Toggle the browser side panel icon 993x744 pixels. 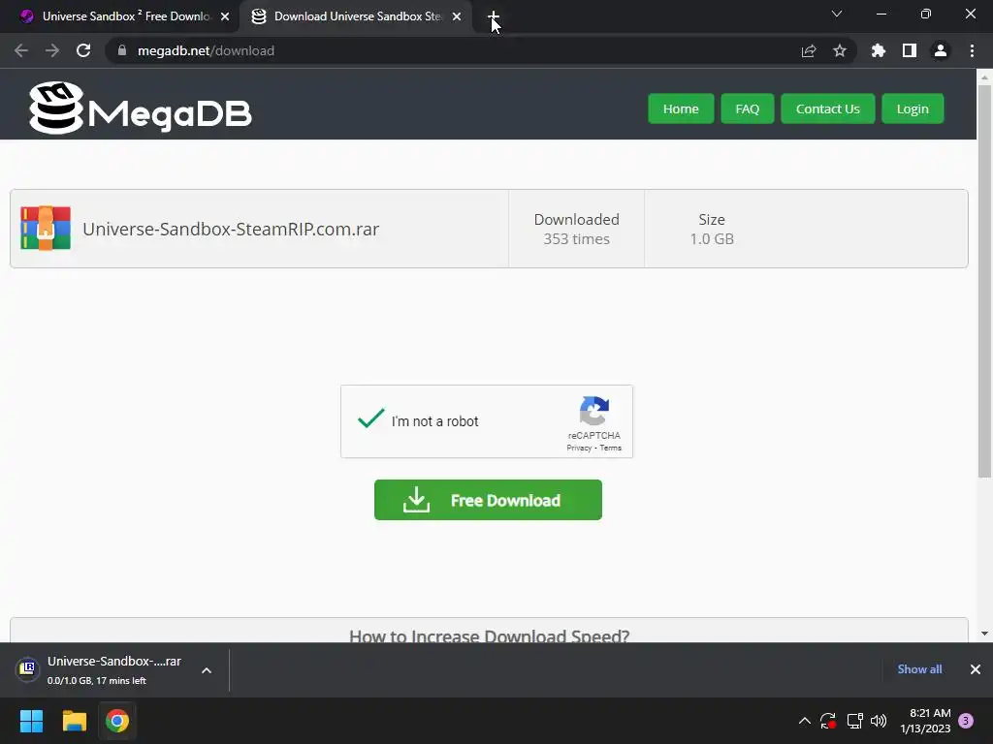(910, 50)
